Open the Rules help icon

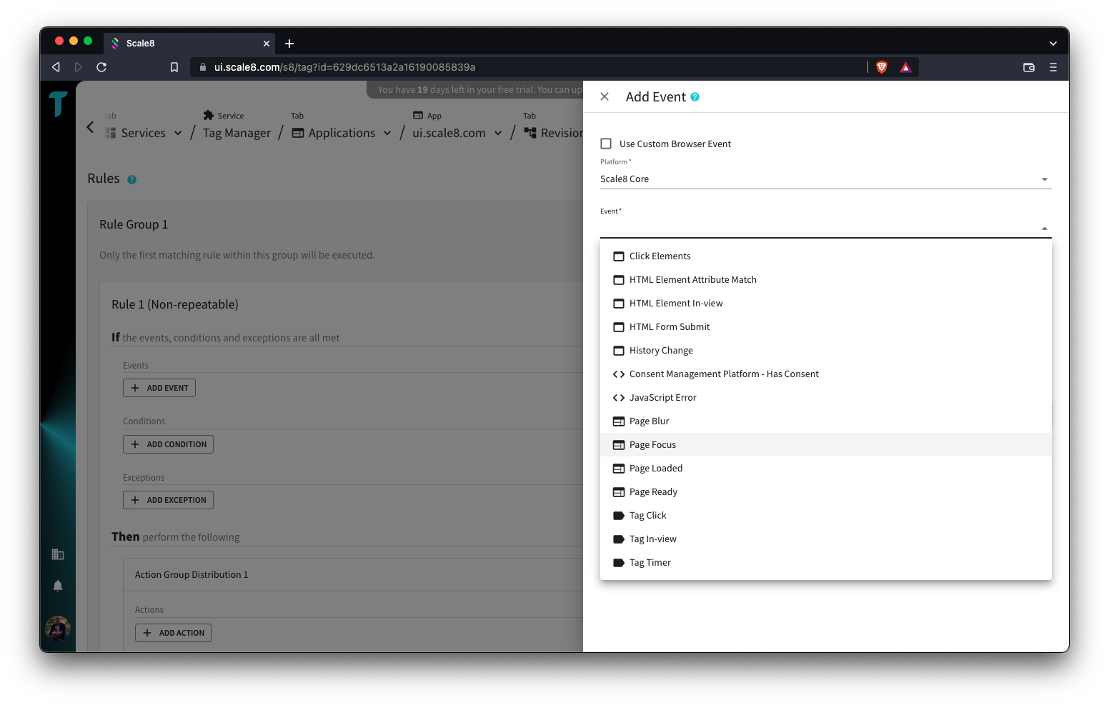click(x=131, y=180)
